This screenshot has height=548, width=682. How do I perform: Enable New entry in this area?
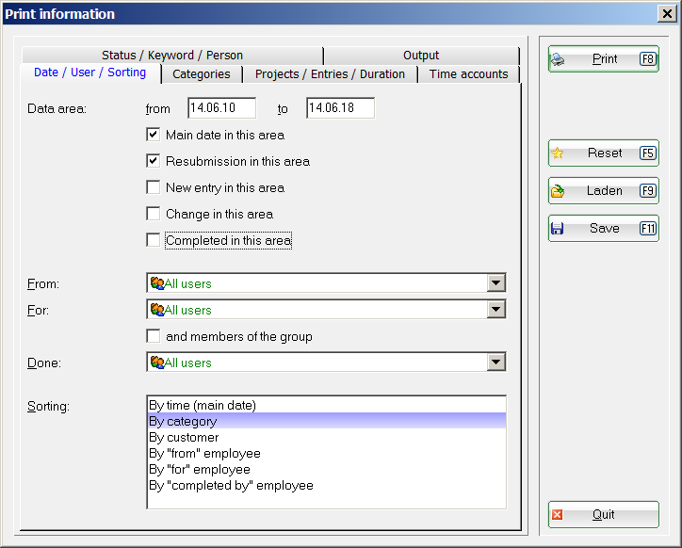[x=154, y=187]
